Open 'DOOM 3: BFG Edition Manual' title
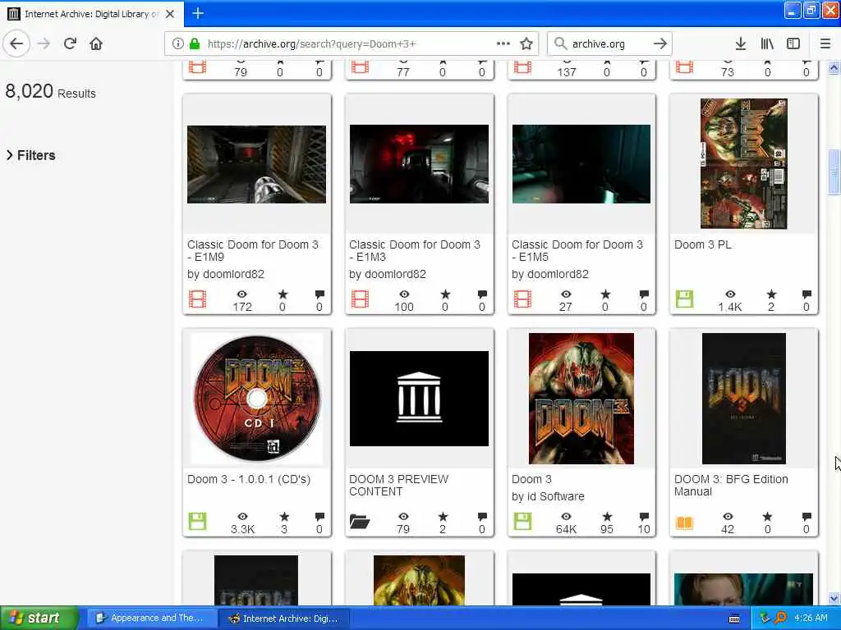Screen dimensions: 841x630 (731, 486)
